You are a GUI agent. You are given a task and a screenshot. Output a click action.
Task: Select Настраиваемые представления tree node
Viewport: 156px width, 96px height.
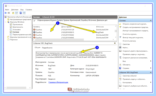pos(21,19)
